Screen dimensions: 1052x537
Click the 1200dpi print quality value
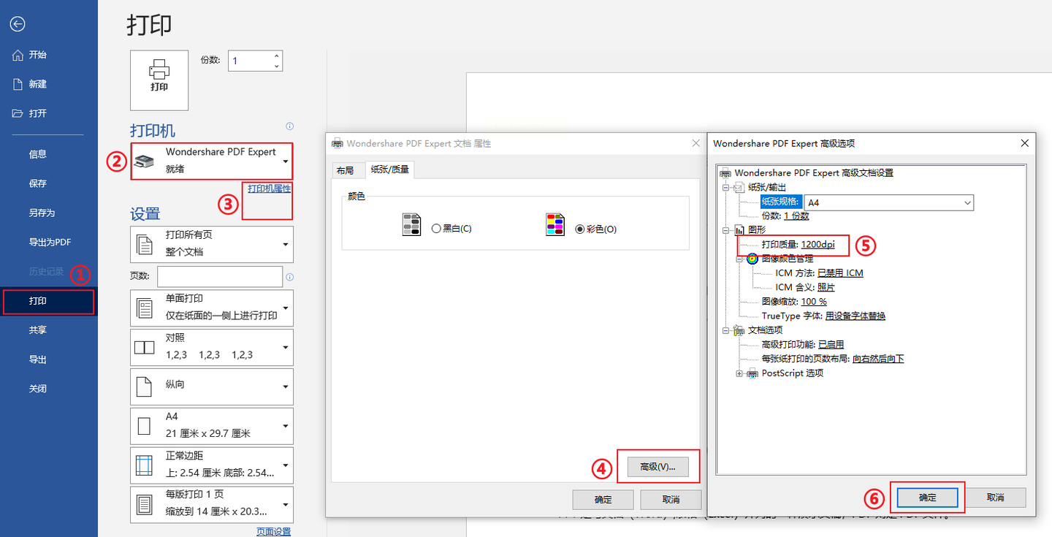817,245
